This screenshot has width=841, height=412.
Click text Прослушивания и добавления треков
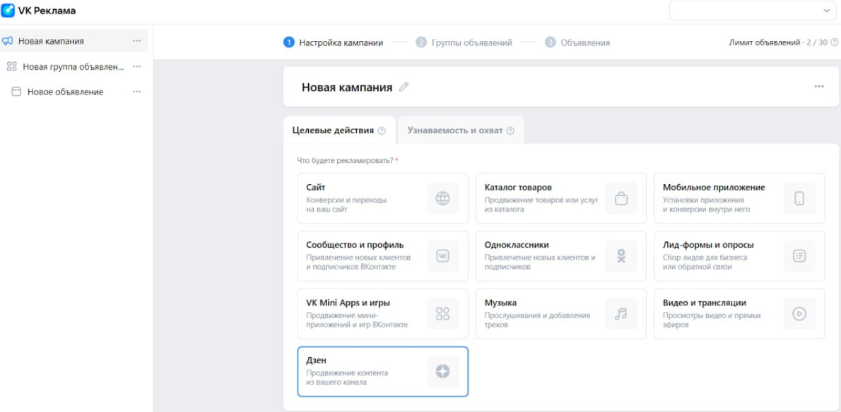pyautogui.click(x=537, y=320)
